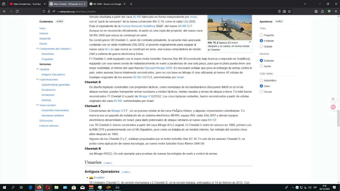
Task: Hide the Contenidos sidebar with ocultar
Action: (60, 21)
